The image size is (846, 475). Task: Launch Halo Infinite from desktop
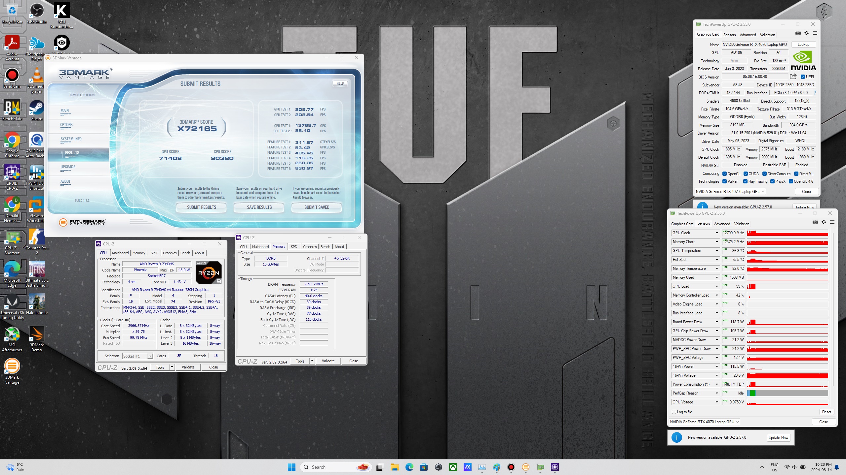tap(37, 304)
